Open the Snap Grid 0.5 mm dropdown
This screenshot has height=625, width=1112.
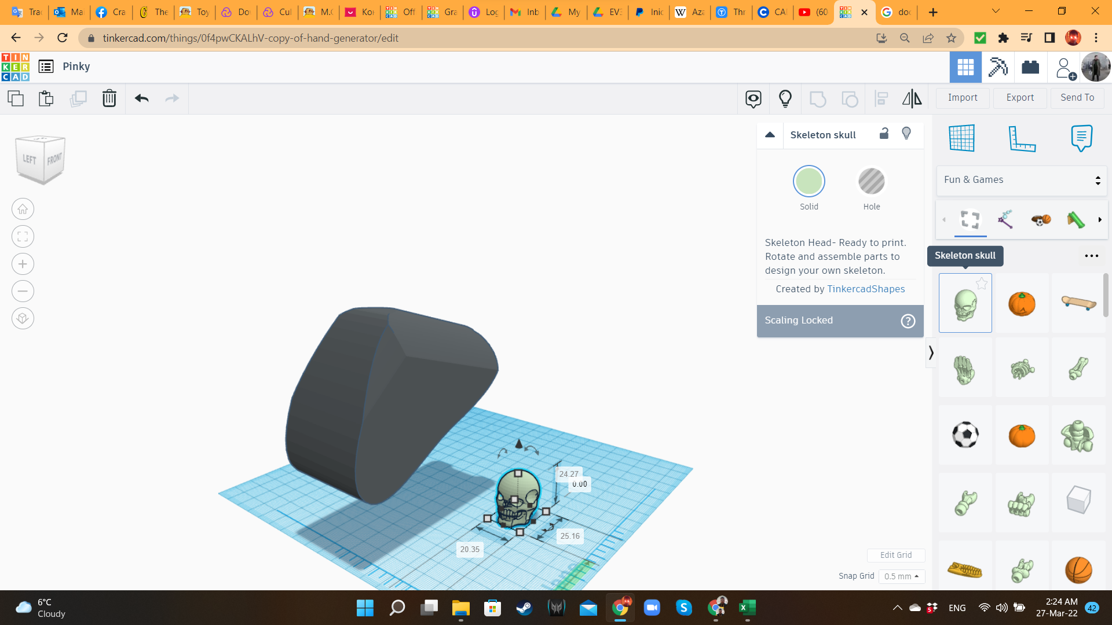tap(901, 576)
